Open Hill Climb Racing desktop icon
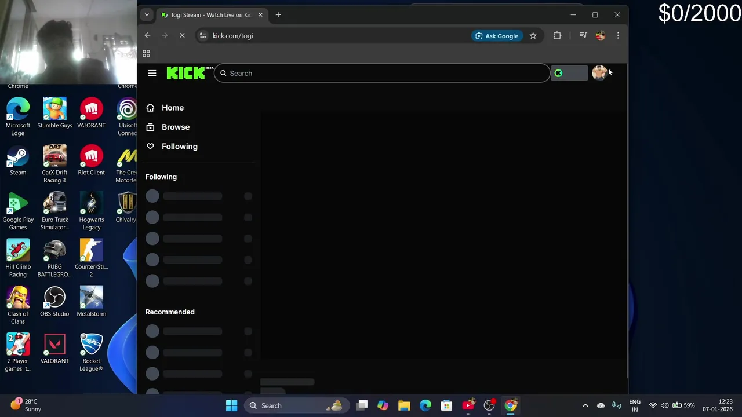The width and height of the screenshot is (742, 417). 18,259
